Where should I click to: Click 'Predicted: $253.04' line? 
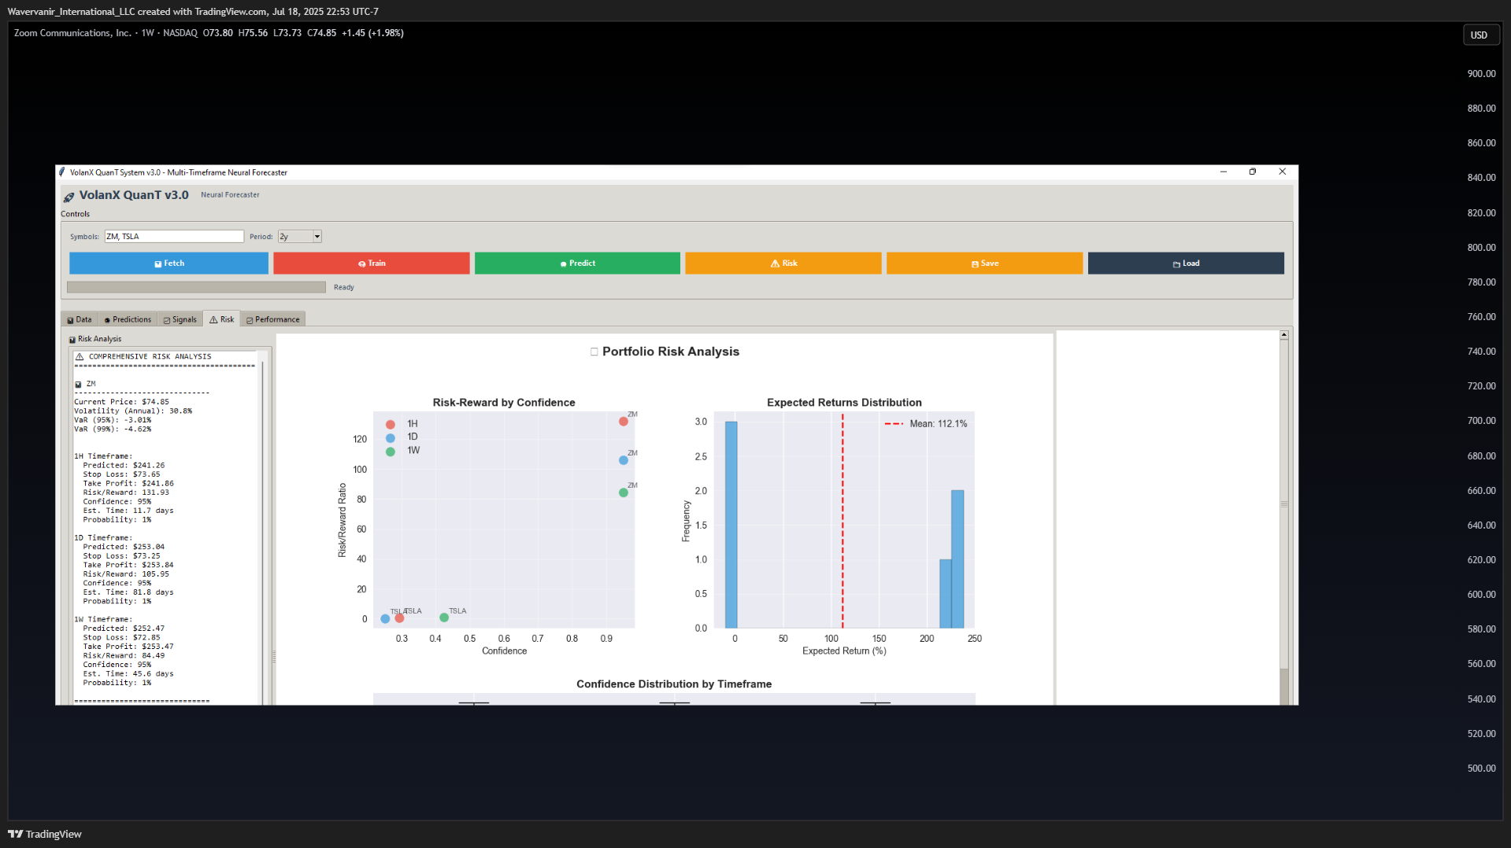coord(124,547)
